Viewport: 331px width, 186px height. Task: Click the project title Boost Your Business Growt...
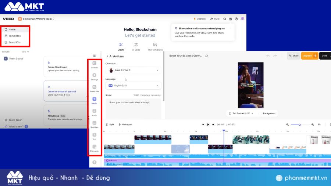click(x=186, y=56)
